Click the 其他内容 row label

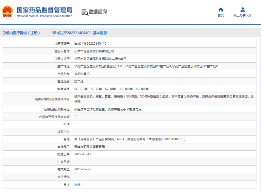(63, 132)
